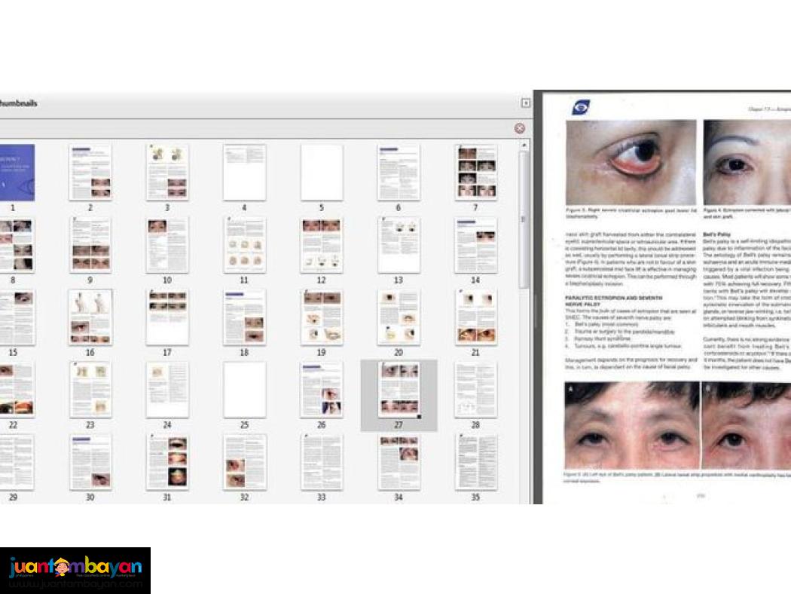Screen dimensions: 791x594
Task: Select the blank page 5 thumbnail
Action: [x=322, y=173]
